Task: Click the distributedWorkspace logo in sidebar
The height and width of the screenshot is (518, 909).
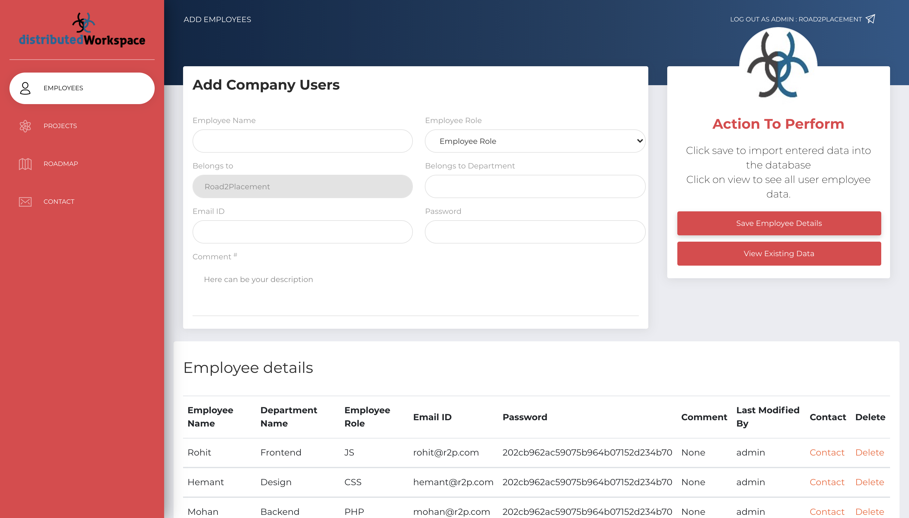Action: tap(82, 30)
